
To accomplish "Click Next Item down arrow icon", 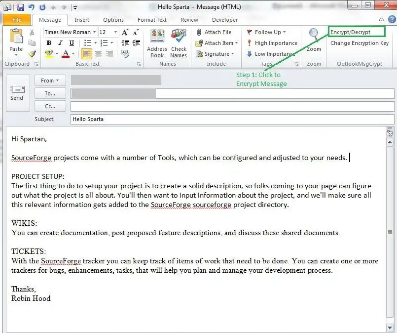I will 64,7.
